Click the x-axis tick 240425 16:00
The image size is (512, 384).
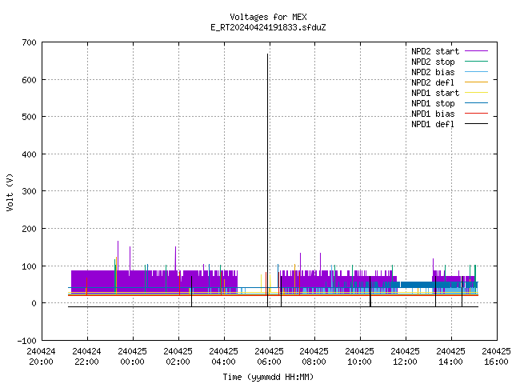point(496,357)
